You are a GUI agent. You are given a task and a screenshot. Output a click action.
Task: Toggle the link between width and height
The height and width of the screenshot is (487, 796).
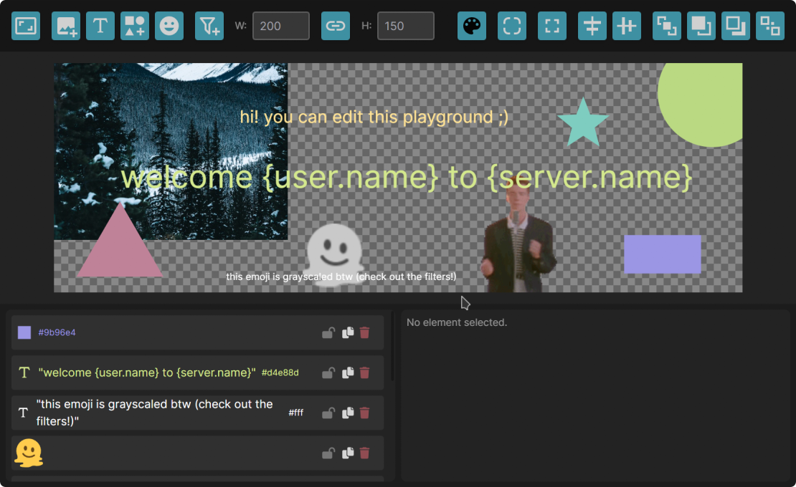click(x=335, y=26)
